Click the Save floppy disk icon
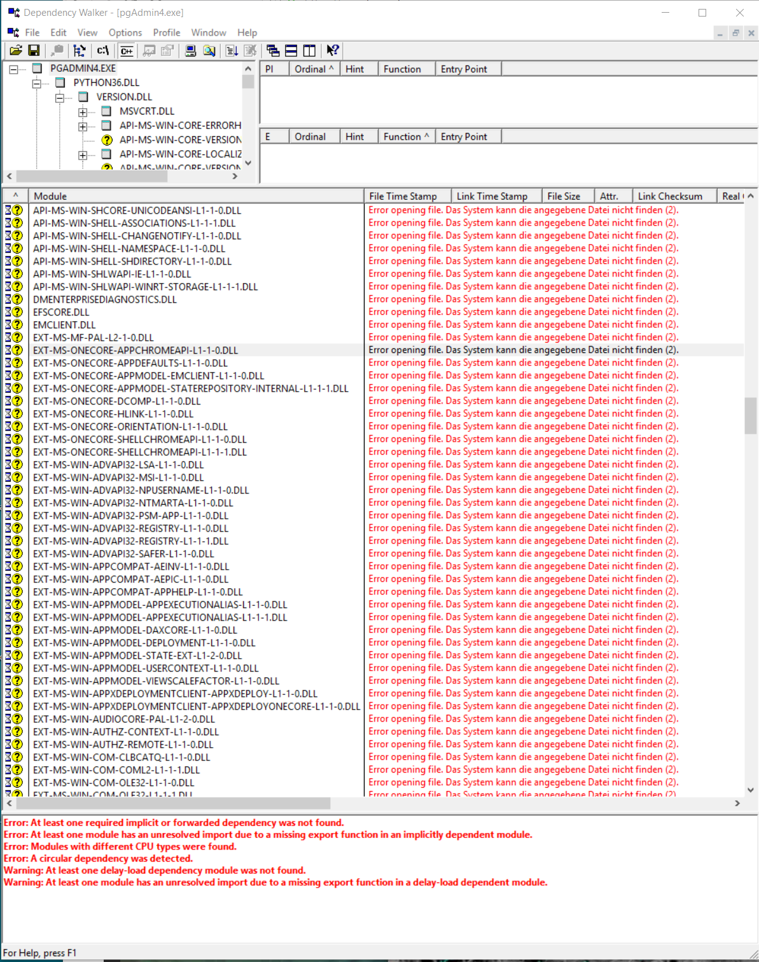759x962 pixels. tap(34, 51)
